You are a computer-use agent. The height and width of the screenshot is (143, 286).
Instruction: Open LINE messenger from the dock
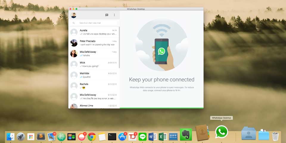tap(142, 137)
